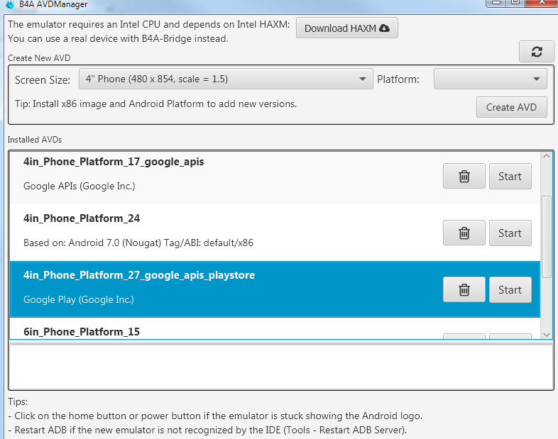Click the refresh AVD list icon button

pos(536,52)
